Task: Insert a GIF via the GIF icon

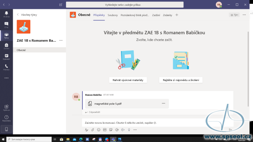Action: (x=105, y=130)
